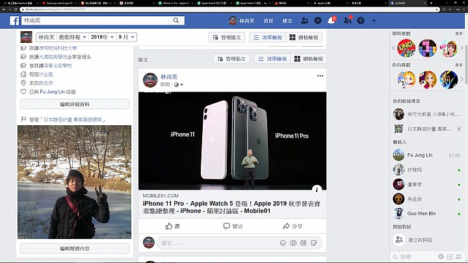Click create new group icon at chat bottom
The image size is (468, 263).
coord(459,257)
